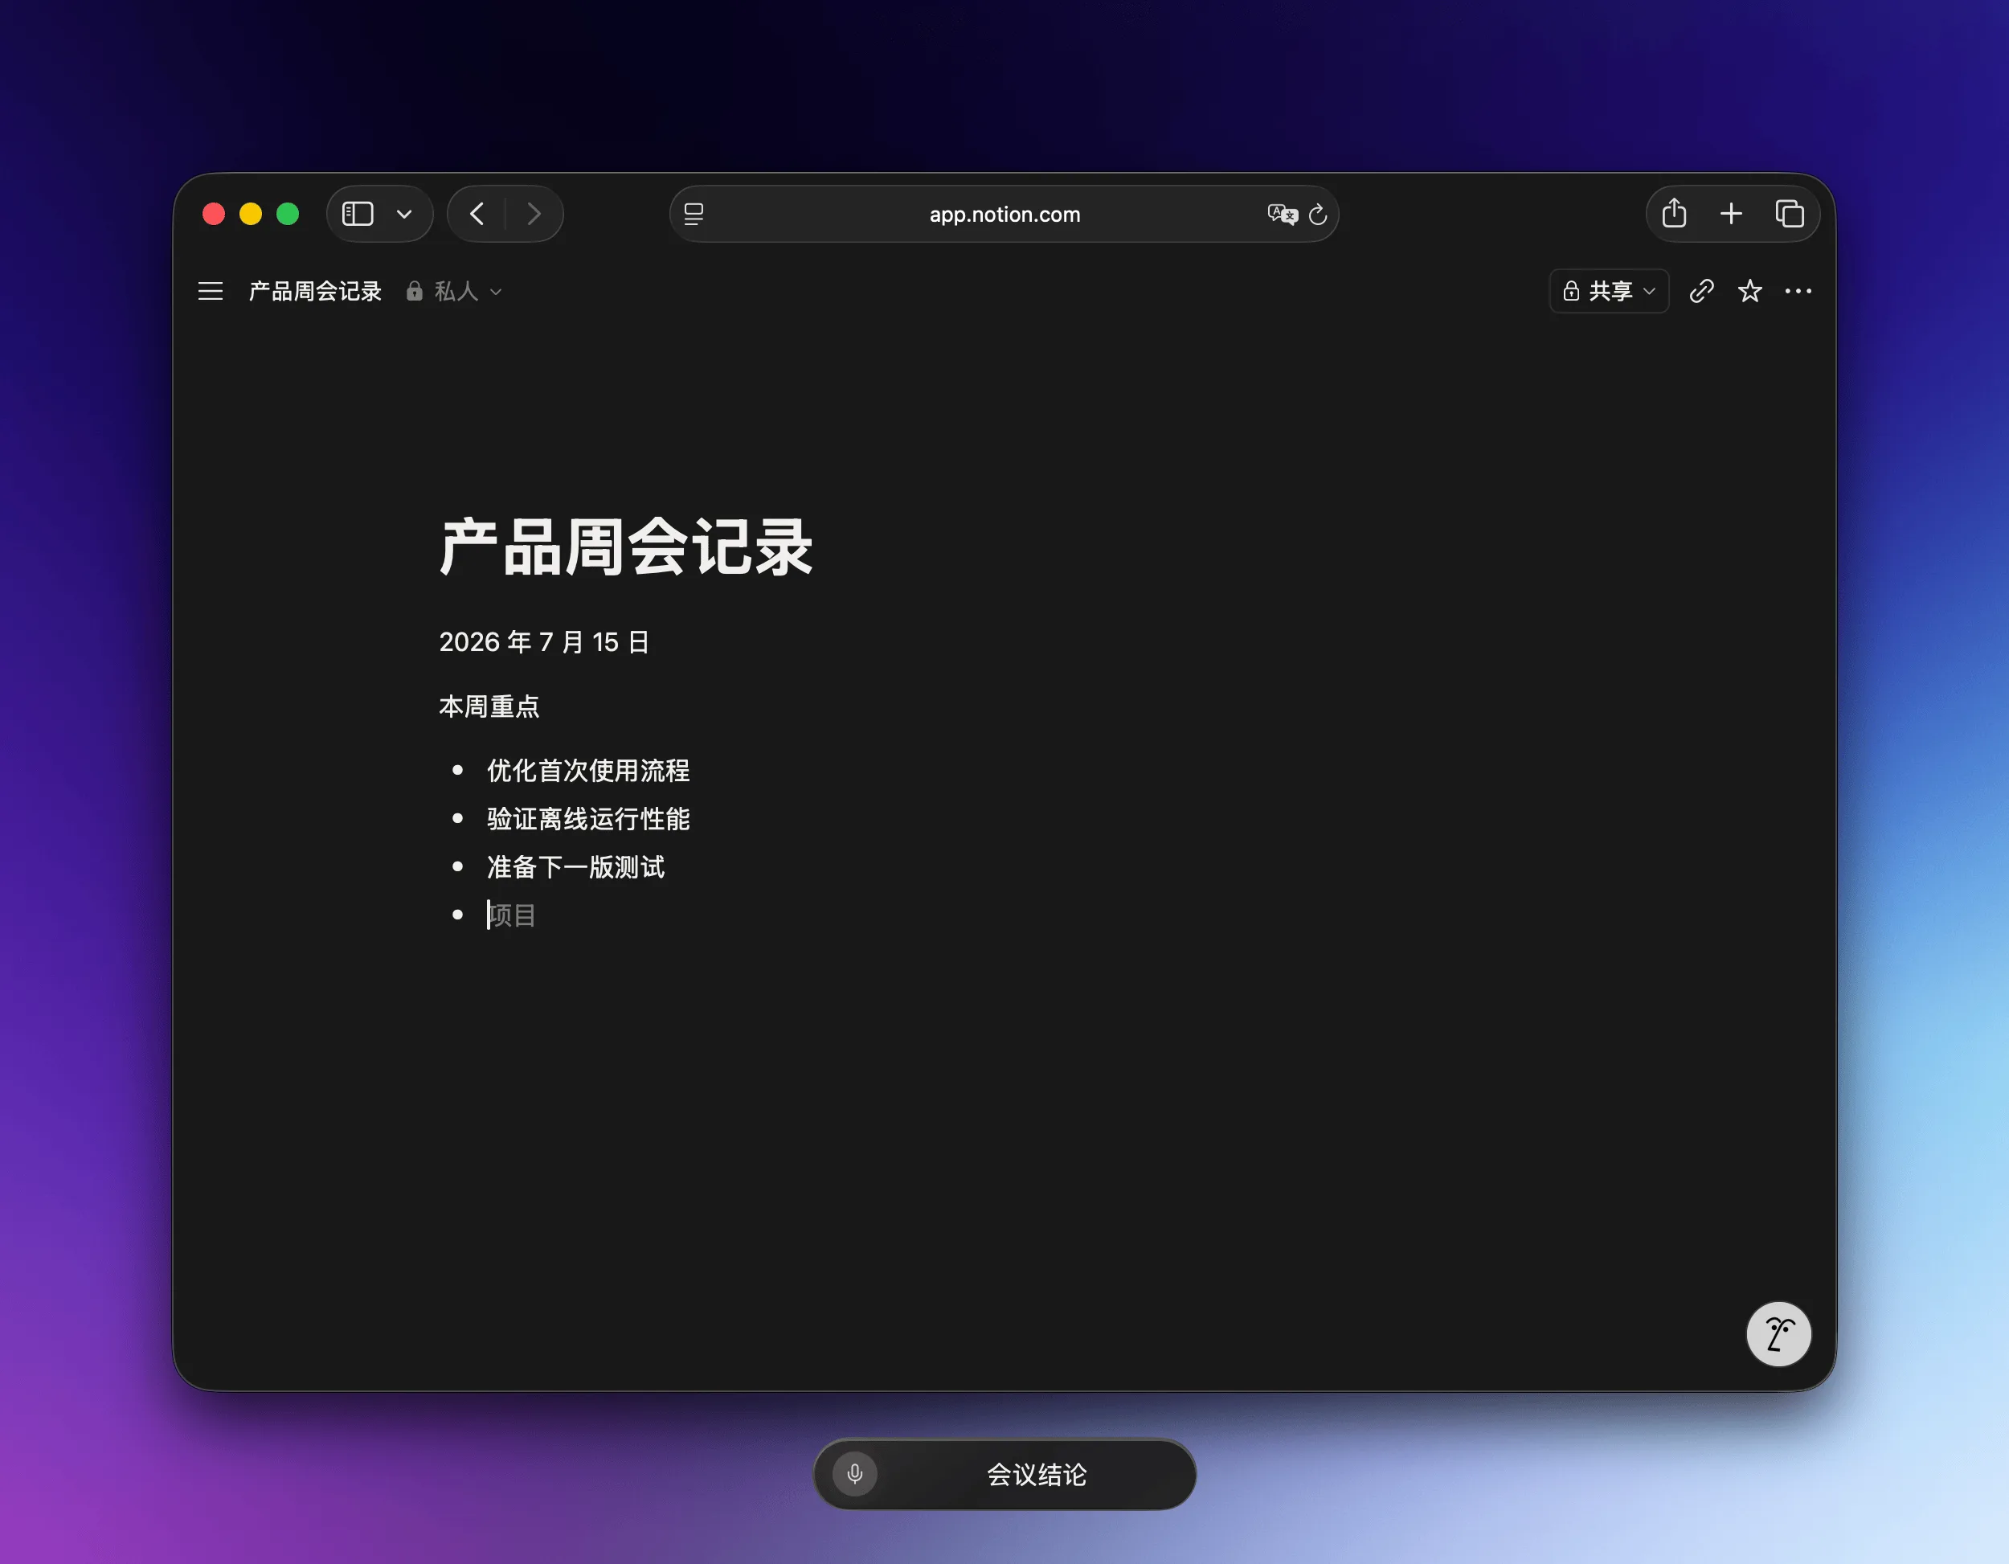
Task: Click the 产品周会记录 page heading
Action: pos(625,547)
